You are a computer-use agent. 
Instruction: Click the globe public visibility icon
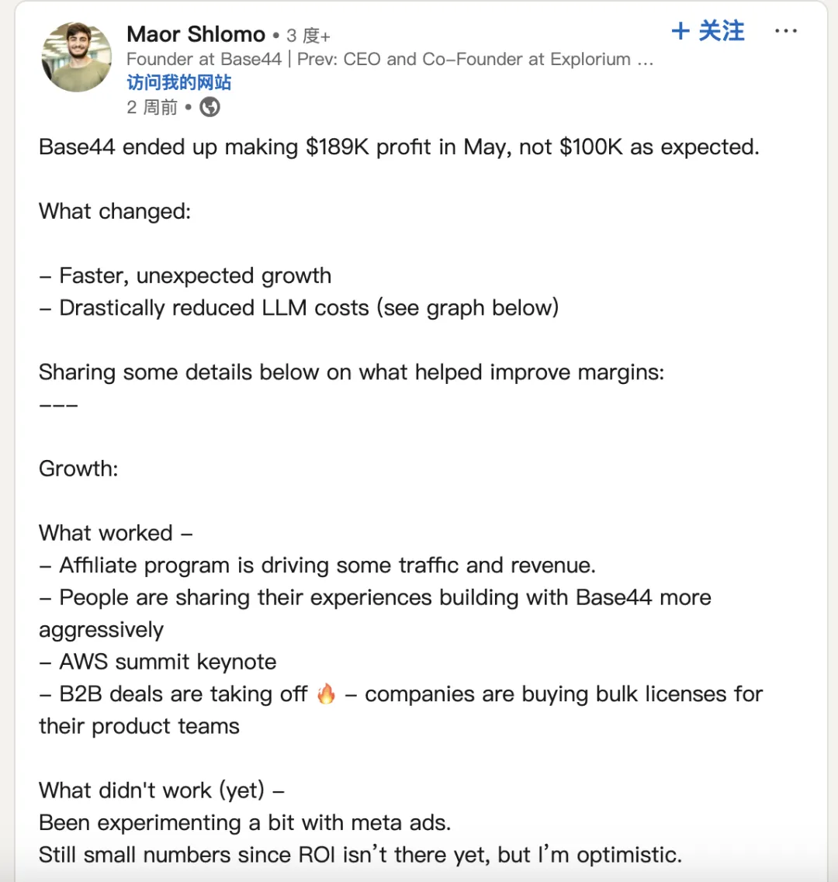click(210, 107)
